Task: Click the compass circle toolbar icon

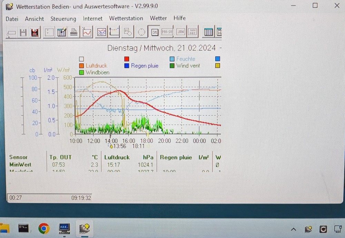Action: 141,32
